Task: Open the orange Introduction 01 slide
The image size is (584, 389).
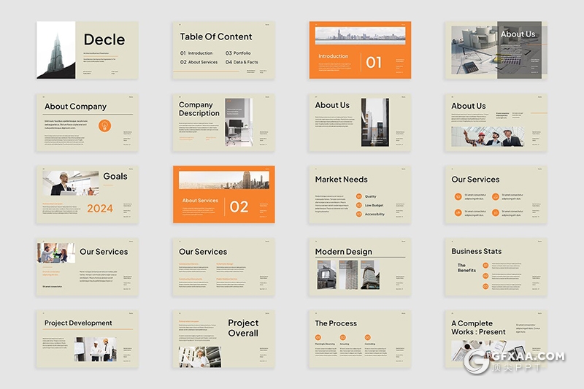Action: pyautogui.click(x=359, y=50)
